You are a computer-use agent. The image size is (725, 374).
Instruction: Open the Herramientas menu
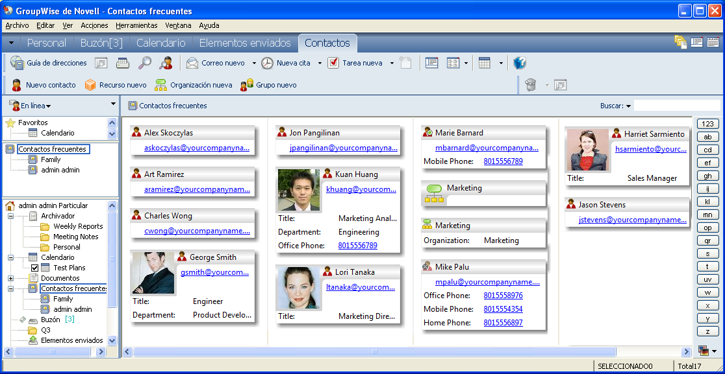pos(136,25)
